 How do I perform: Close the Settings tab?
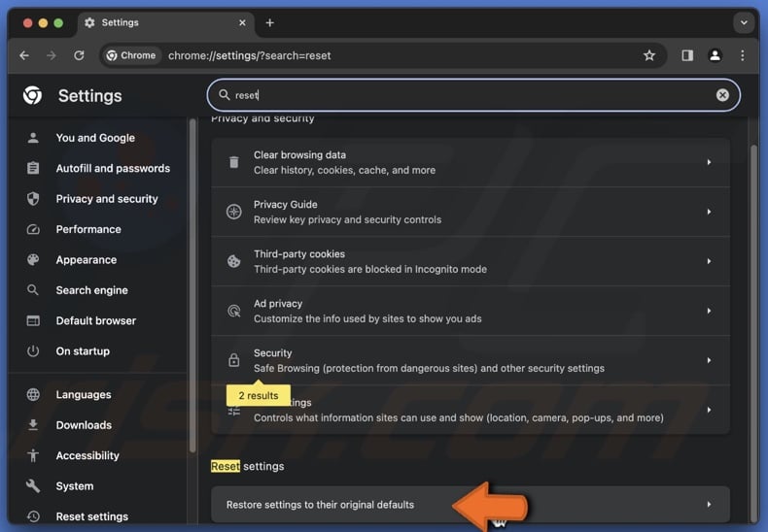[x=242, y=23]
